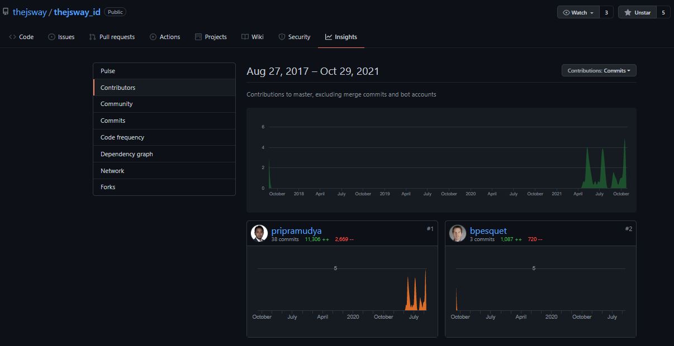
Task: Select the Network section in the sidebar
Action: (112, 170)
